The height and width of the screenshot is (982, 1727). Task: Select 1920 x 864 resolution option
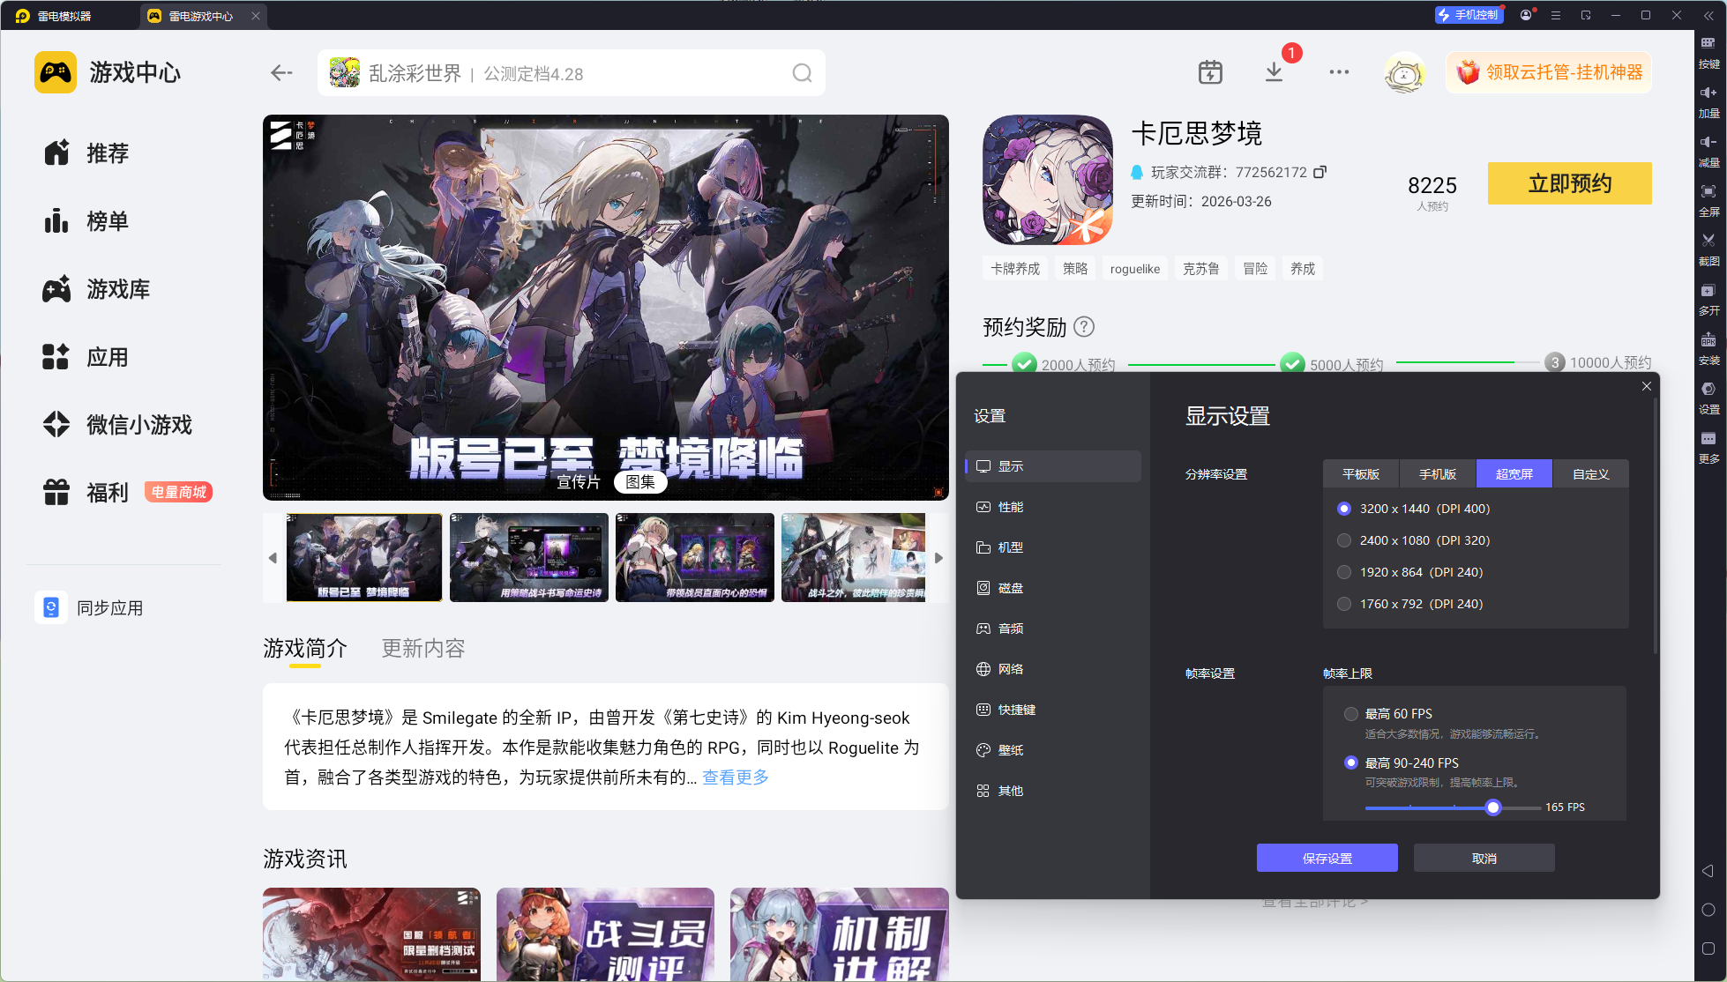[x=1344, y=572]
